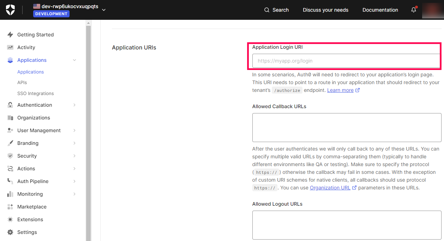Open the tenant switcher dropdown arrow
The height and width of the screenshot is (241, 444).
(103, 10)
